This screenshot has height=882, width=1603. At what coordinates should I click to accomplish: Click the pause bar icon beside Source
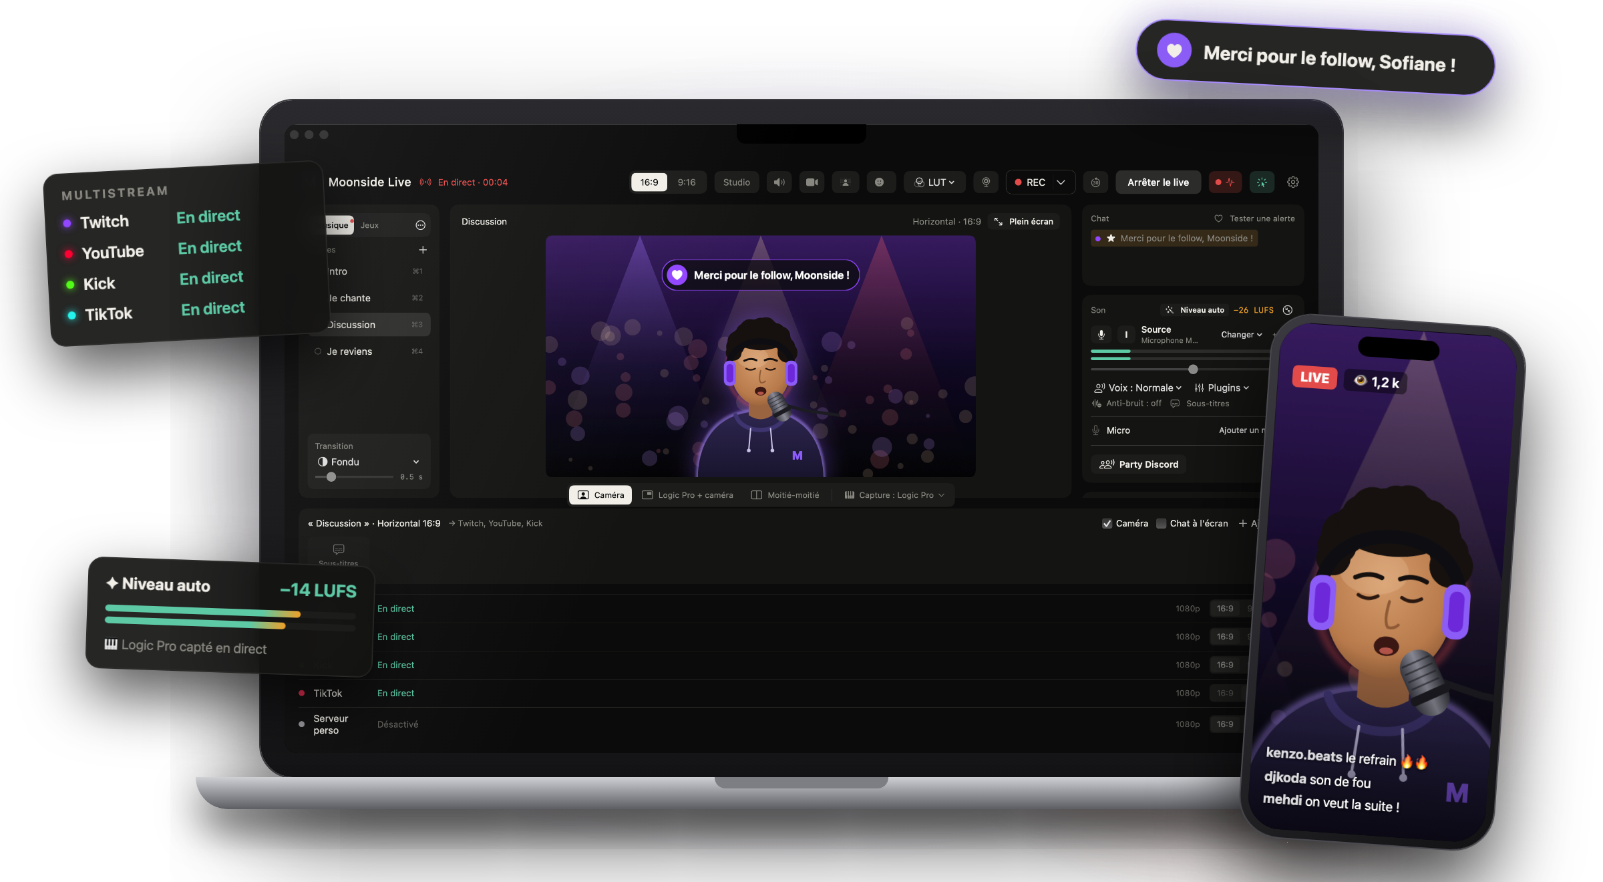point(1126,335)
